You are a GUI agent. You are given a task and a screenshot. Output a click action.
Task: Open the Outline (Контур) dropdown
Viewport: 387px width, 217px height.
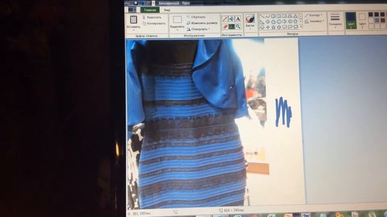314,15
